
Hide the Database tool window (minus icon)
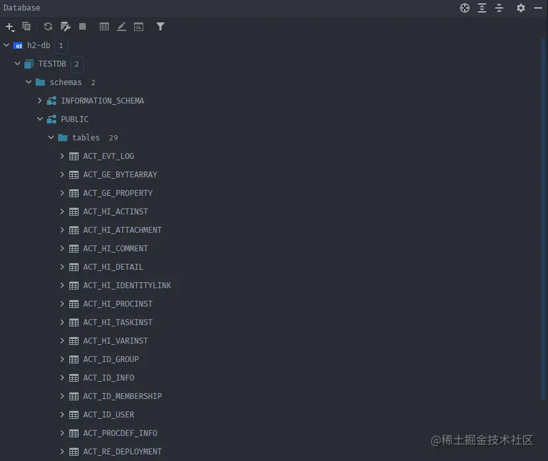[538, 8]
